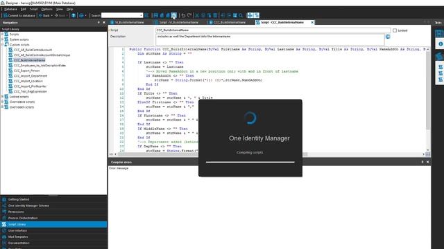Expand the System scripts tree node
The image size is (444, 249).
tap(2, 39)
